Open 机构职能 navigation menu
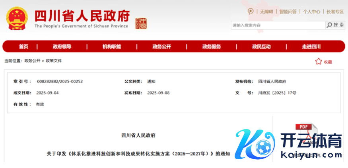Image resolution: width=348 pixels, height=168 pixels. click(x=112, y=46)
